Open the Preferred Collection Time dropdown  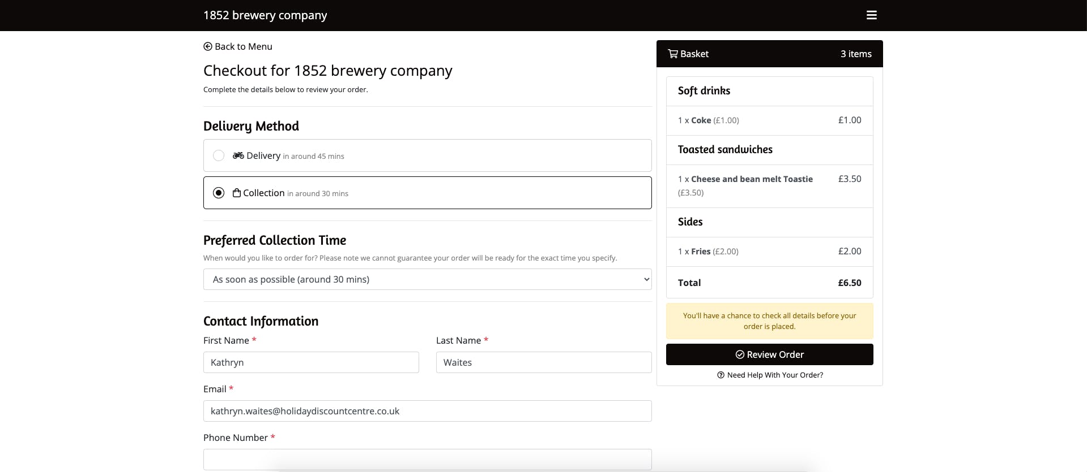click(x=427, y=279)
